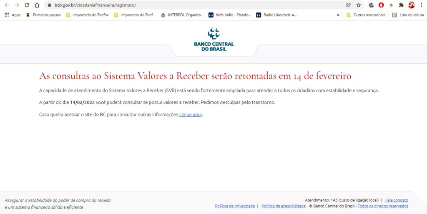Open the Chrome three-dot menu

[421, 5]
